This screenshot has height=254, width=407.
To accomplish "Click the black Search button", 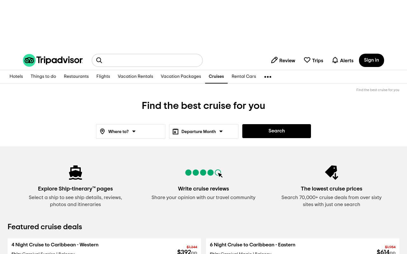I will [x=277, y=131].
